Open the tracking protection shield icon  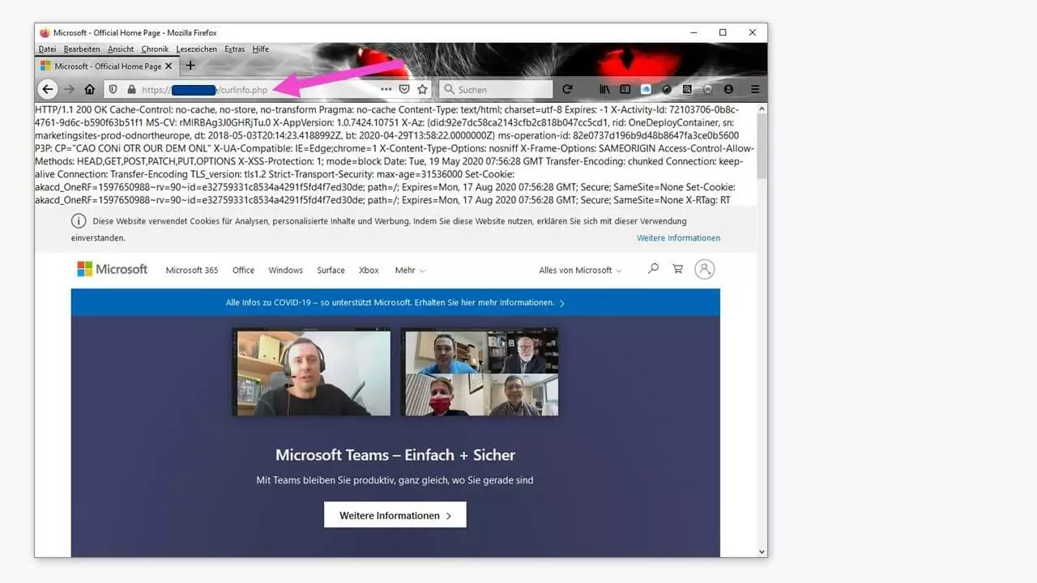click(113, 89)
